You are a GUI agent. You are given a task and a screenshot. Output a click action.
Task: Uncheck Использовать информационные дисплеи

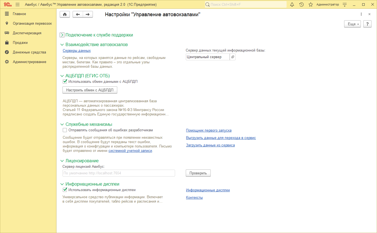(65, 190)
